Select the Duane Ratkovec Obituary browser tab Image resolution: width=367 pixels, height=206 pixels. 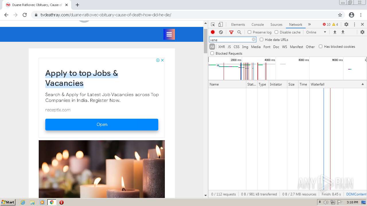[x=37, y=5]
